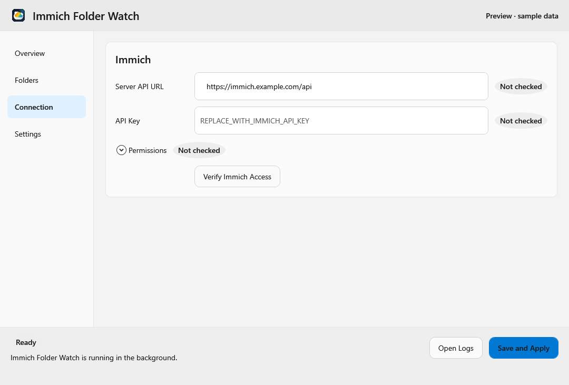
Task: Click the Immich card heading
Action: (x=133, y=60)
